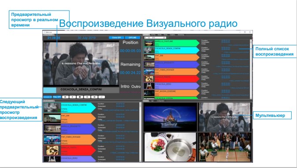Image resolution: width=297 pixels, height=168 pixels.
Task: Click the progress bar under the live preview
Action: [81, 90]
